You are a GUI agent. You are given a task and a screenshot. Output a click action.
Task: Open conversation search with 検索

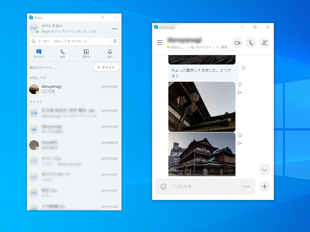pos(222,47)
